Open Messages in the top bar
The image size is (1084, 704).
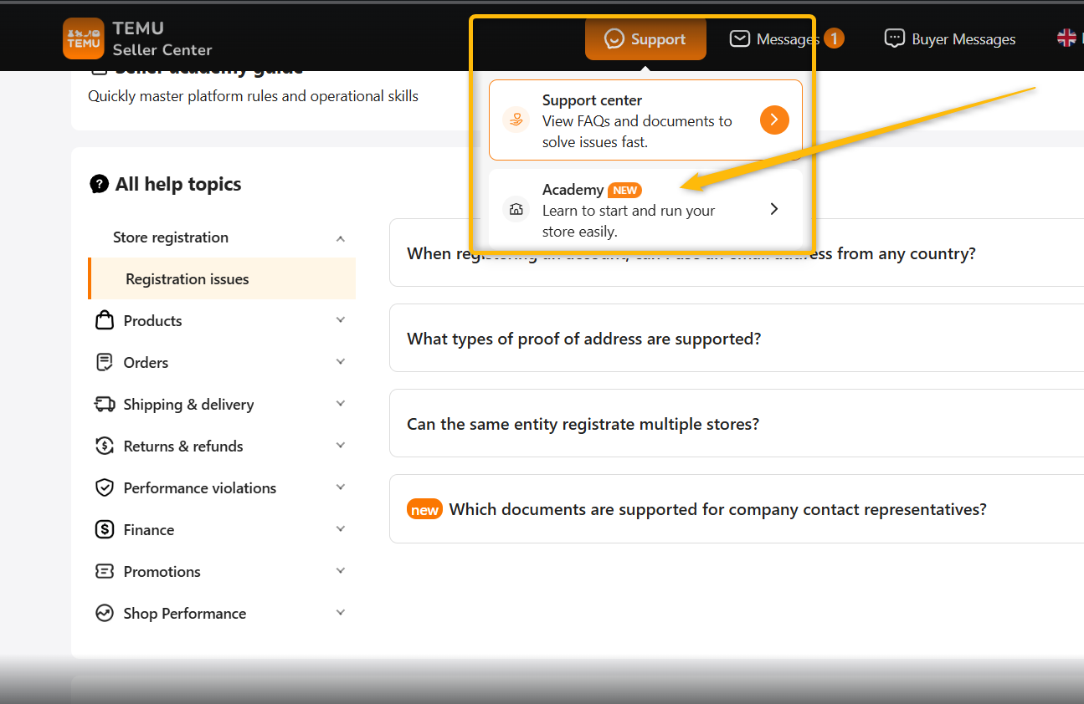786,38
